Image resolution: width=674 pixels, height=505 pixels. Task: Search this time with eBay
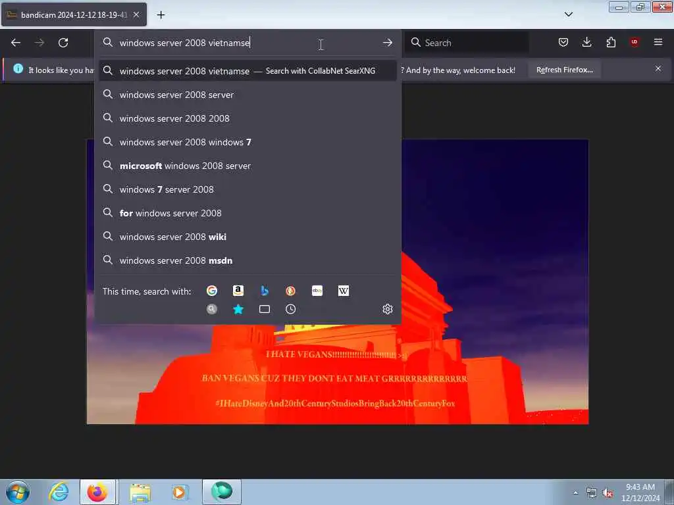coord(317,291)
